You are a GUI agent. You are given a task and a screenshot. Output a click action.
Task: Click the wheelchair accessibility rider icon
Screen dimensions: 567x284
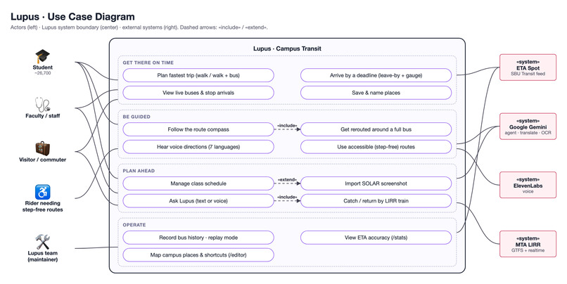tap(42, 192)
